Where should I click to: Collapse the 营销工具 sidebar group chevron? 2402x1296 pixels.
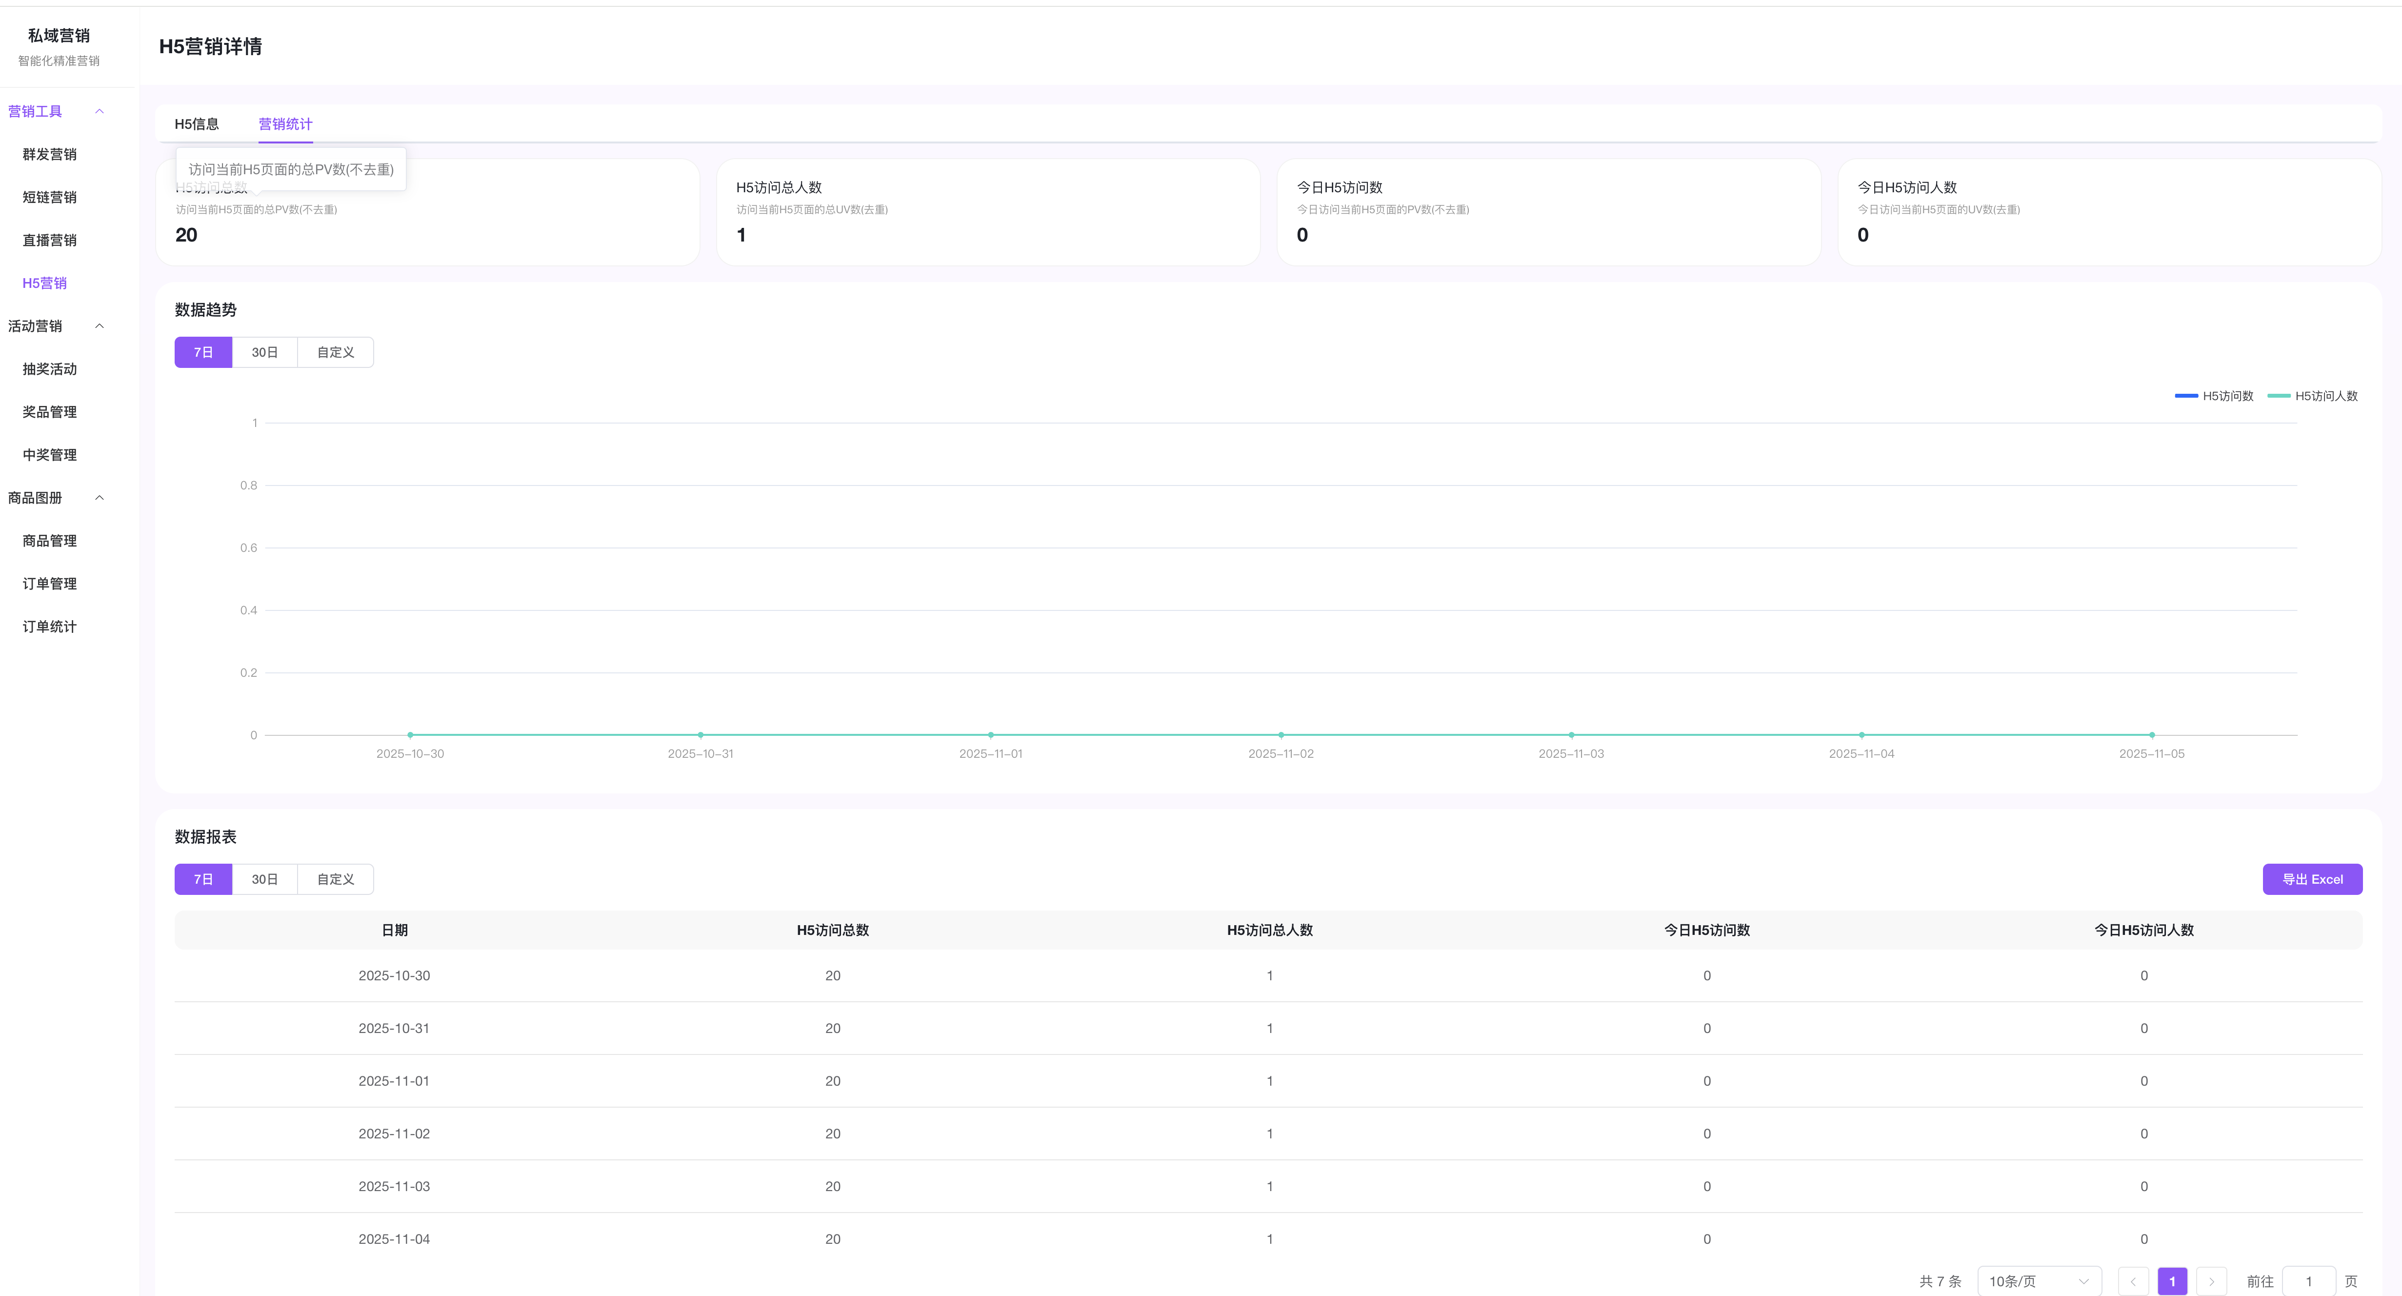100,111
